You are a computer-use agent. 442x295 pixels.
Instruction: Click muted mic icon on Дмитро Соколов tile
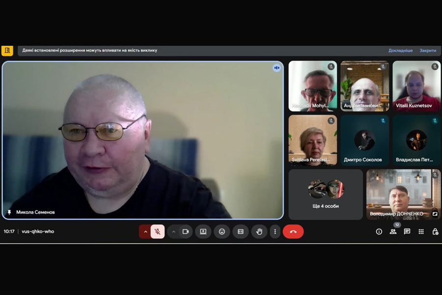[x=383, y=121]
